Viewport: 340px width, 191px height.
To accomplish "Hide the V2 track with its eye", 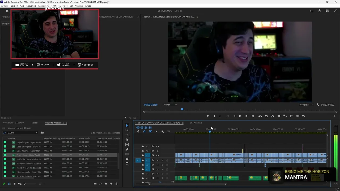I will (x=158, y=151).
